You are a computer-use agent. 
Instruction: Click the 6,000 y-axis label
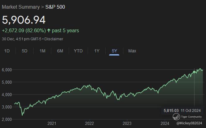[x=7, y=69]
